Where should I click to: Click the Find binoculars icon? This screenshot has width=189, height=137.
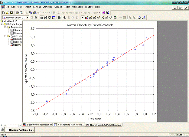(x=54, y=13)
